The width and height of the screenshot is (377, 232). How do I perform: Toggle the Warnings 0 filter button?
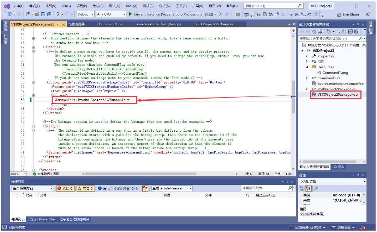pos(85,188)
